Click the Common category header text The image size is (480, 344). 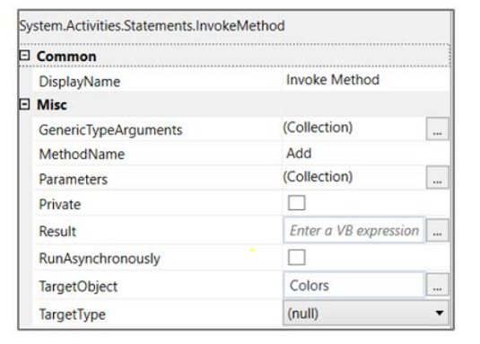[66, 57]
